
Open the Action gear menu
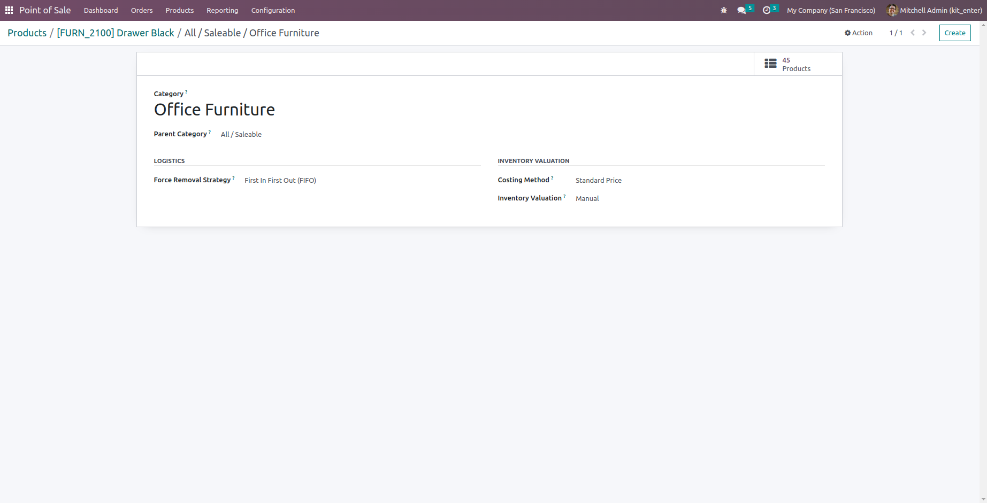[859, 33]
